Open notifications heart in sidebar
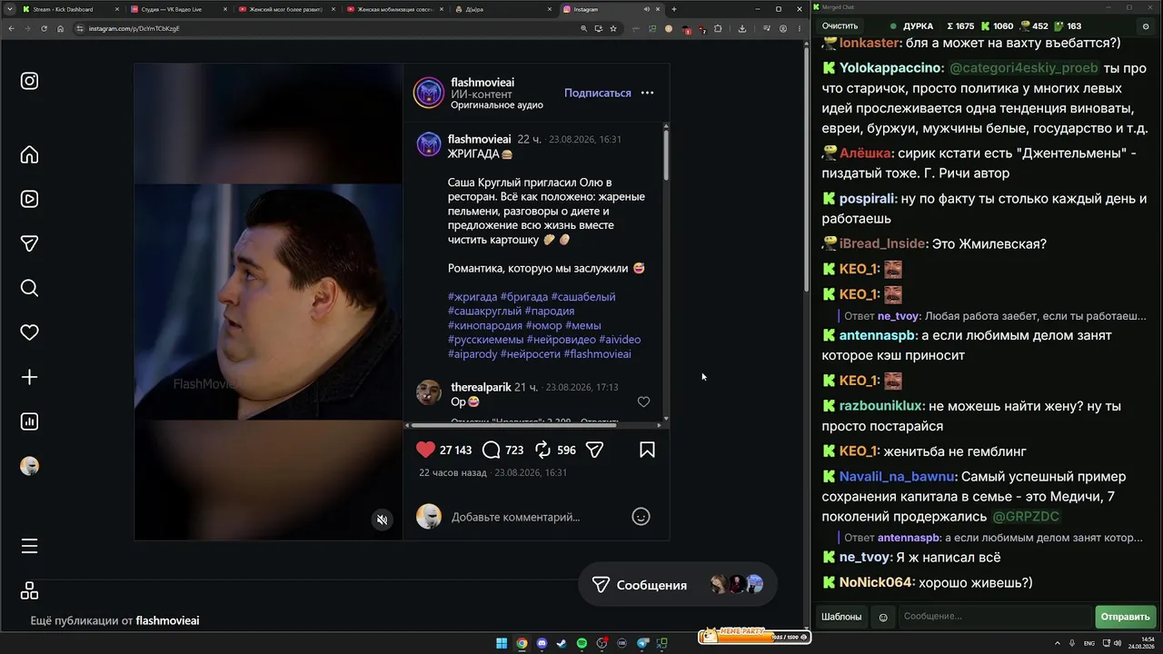This screenshot has height=654, width=1163. 29,332
